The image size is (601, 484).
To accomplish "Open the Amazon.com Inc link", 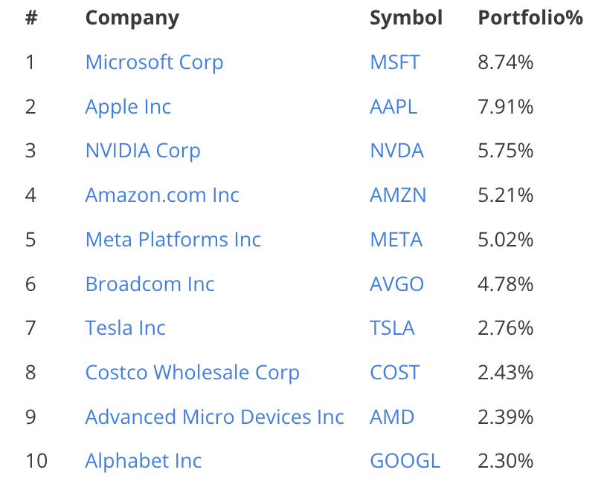I will pos(162,195).
